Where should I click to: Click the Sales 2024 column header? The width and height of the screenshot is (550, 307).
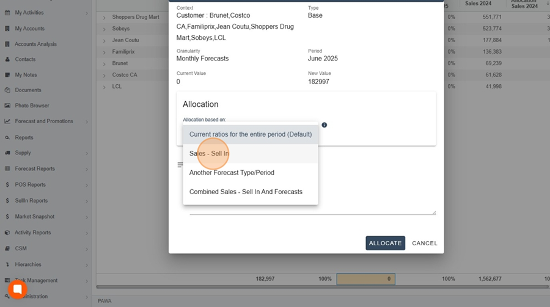478,4
